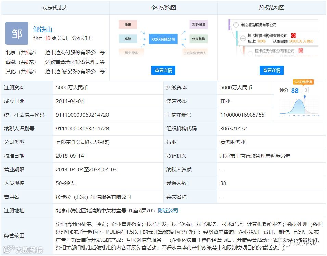Click the 核准日期 value 2018-09-14
Viewport: 327px width, 256px height.
tap(70, 156)
